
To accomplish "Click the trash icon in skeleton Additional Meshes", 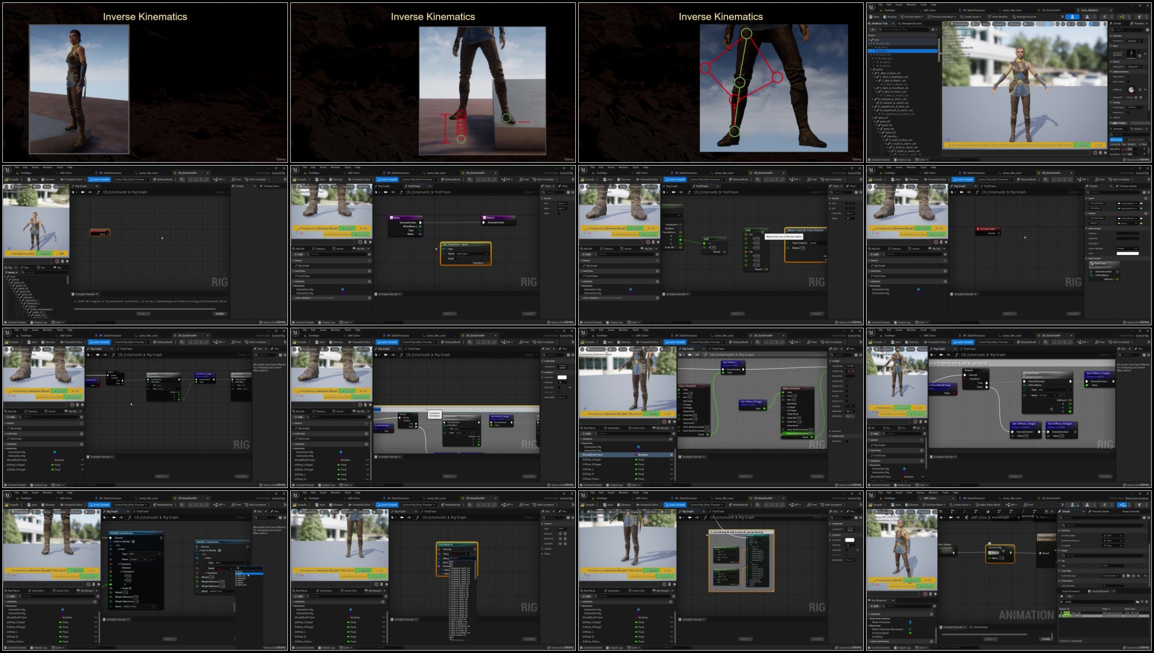I will click(x=1141, y=97).
